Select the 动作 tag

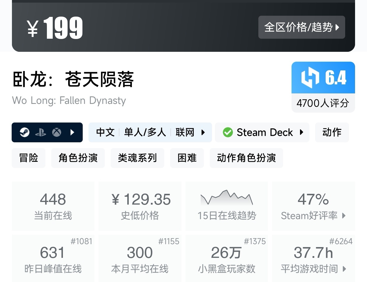click(x=332, y=132)
